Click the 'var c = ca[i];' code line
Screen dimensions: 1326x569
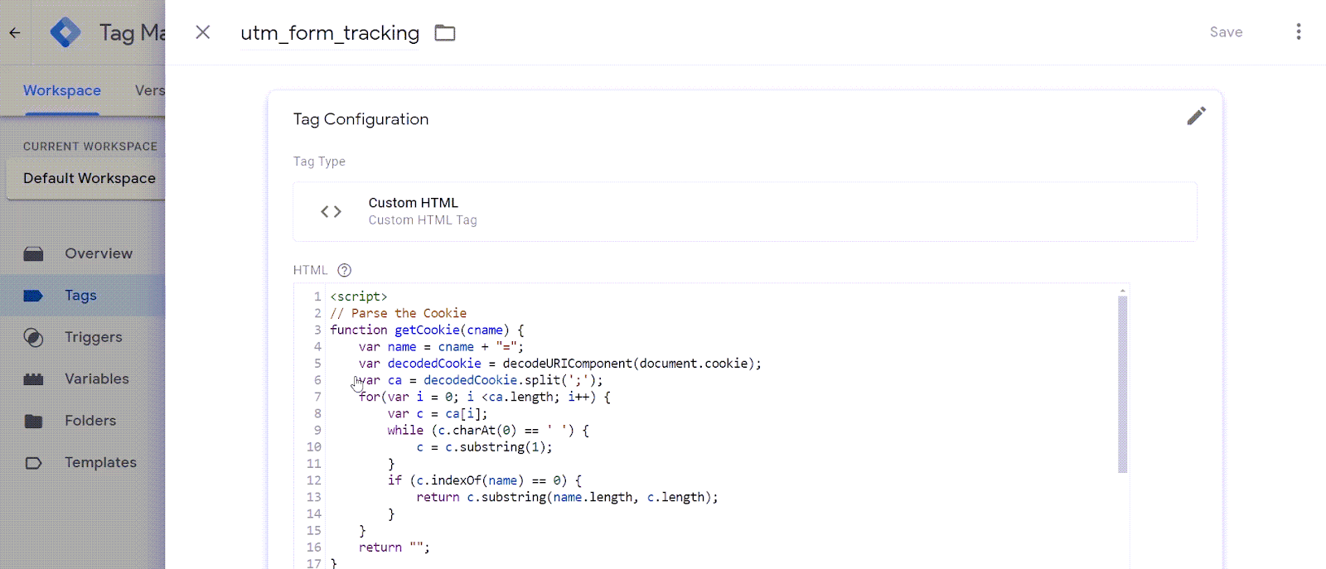tap(438, 413)
